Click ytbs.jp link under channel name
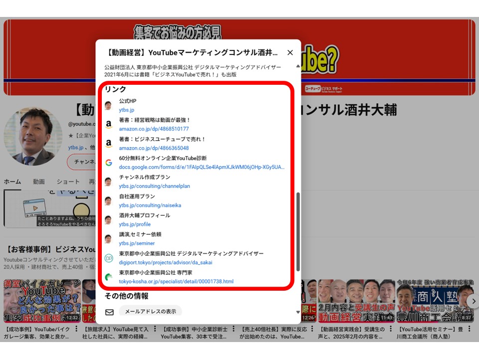The image size is (479, 359). pyautogui.click(x=76, y=148)
